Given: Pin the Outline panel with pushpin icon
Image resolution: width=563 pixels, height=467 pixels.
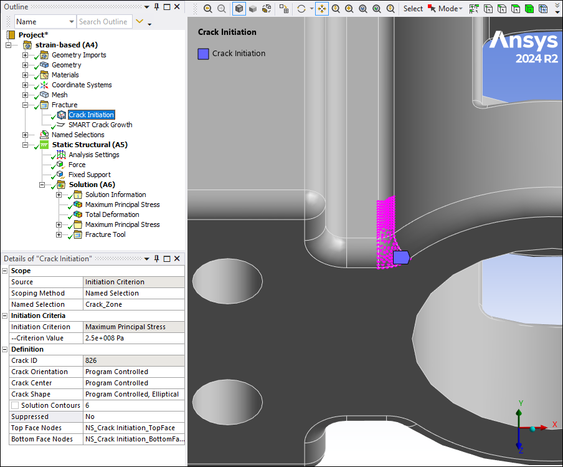Looking at the screenshot, I should pos(156,6).
